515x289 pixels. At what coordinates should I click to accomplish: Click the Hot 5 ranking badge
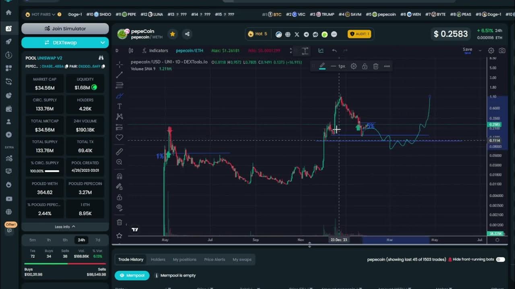tap(257, 34)
